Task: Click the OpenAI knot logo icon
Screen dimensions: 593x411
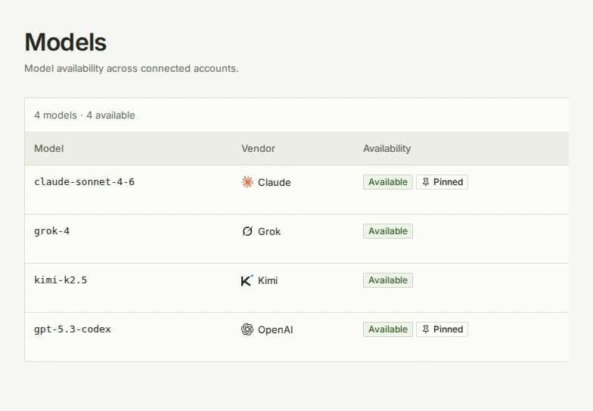Action: 247,329
